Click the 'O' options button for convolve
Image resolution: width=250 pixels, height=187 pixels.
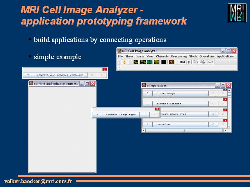coord(213,124)
